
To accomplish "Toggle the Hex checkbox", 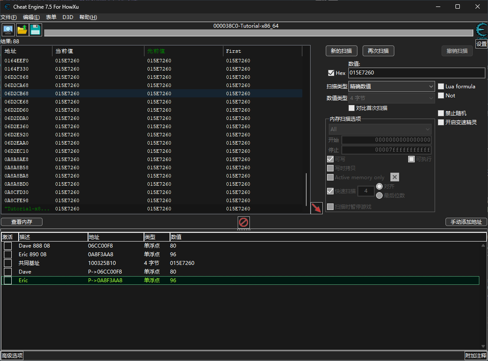I will pyautogui.click(x=331, y=73).
